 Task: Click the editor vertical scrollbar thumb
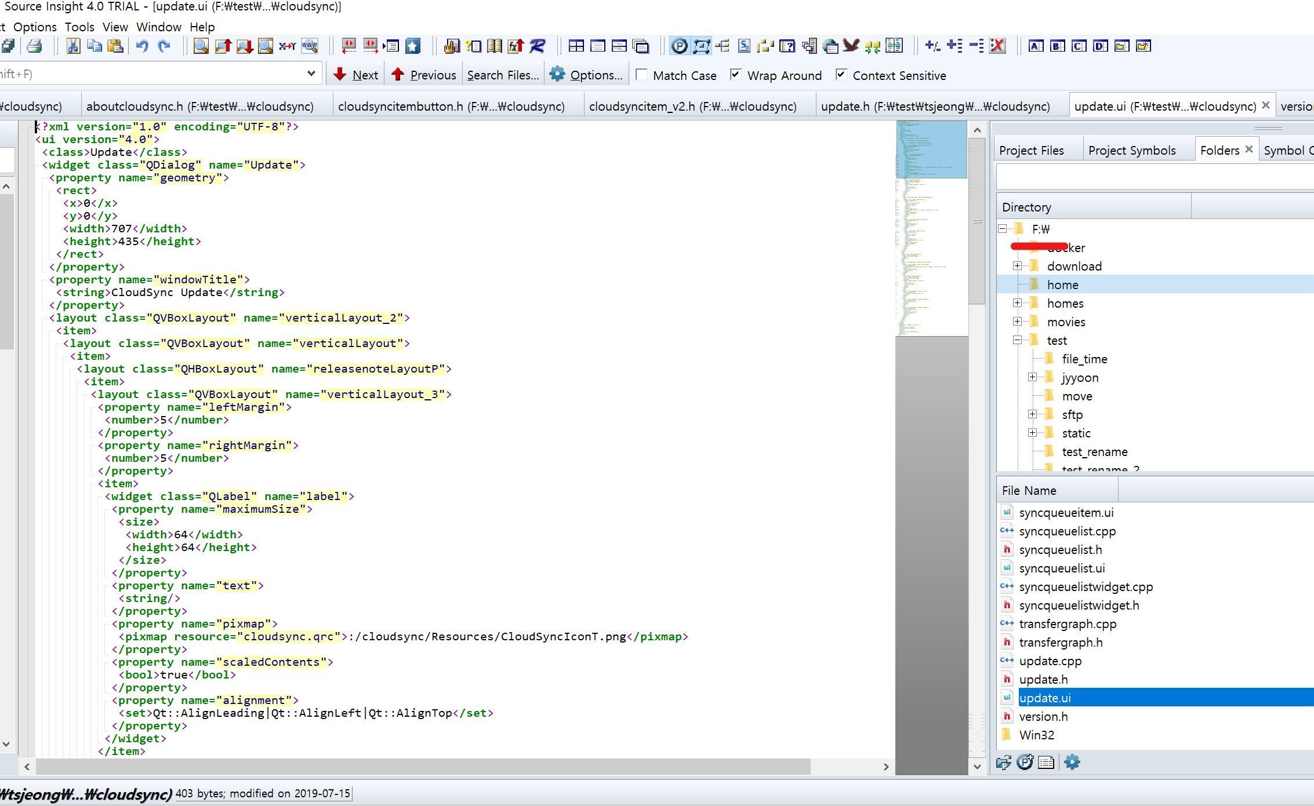pos(977,220)
